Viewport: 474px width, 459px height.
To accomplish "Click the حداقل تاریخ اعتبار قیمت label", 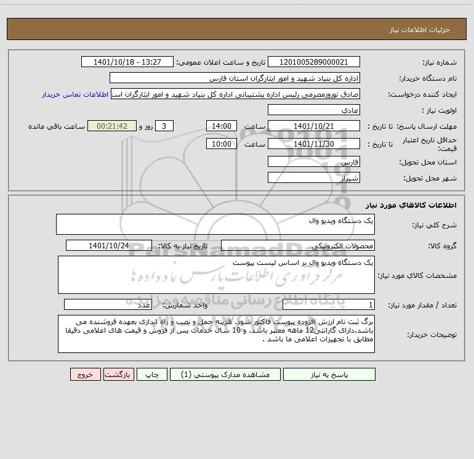I will pos(430,144).
